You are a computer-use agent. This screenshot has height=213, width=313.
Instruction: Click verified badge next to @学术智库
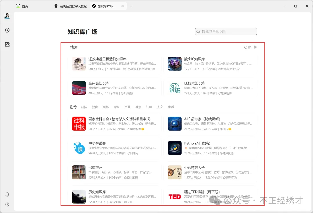coord(143,129)
